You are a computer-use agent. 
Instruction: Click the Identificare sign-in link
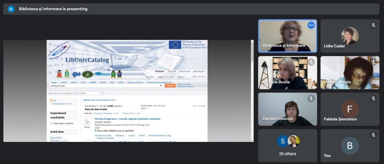(x=198, y=71)
